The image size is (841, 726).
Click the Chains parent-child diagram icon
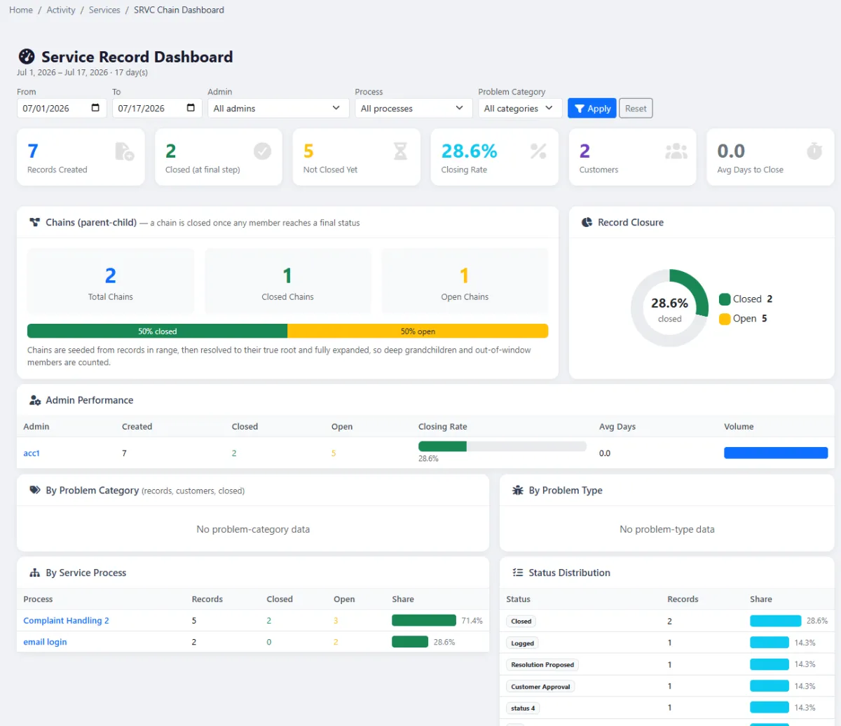[34, 222]
